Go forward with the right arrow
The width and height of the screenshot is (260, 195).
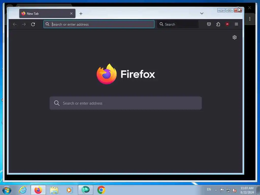click(24, 24)
